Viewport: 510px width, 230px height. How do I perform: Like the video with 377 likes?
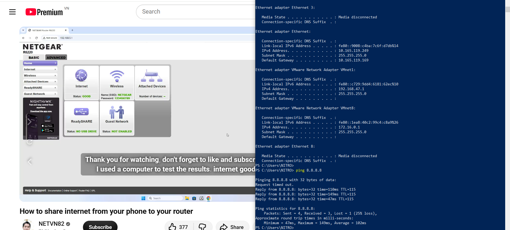point(178,227)
